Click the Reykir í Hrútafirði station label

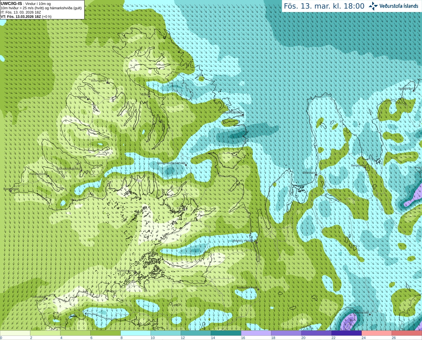click(244, 241)
